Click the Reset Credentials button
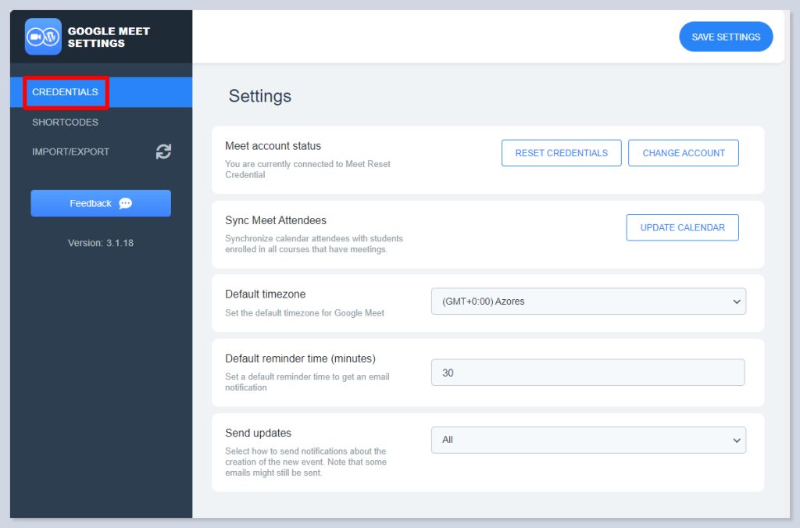 (x=561, y=153)
